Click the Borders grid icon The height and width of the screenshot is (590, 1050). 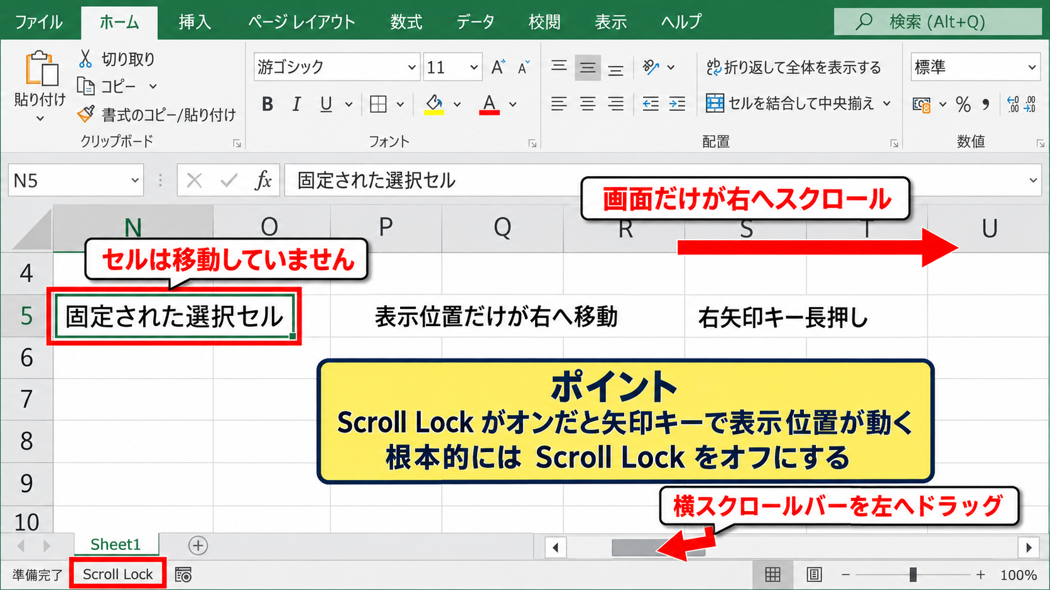pos(378,104)
